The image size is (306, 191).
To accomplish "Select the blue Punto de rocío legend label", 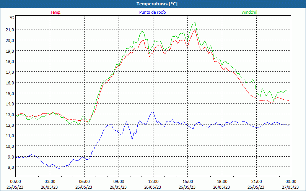I will tap(152, 12).
